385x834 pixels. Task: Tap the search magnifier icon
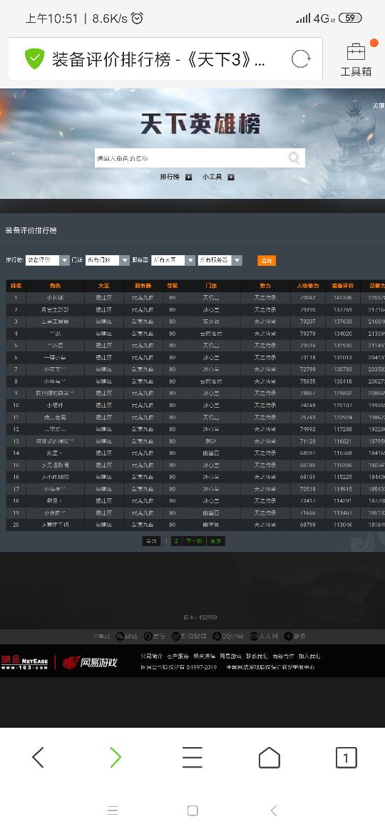tap(294, 158)
